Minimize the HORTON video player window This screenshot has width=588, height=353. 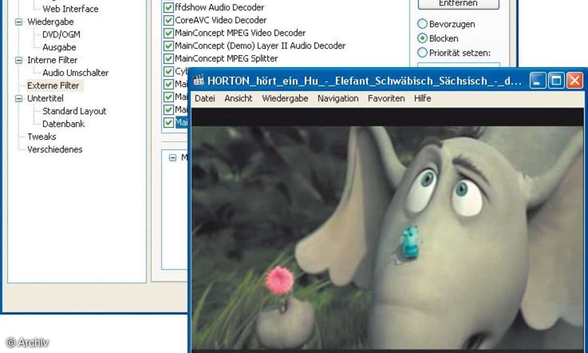pos(539,80)
